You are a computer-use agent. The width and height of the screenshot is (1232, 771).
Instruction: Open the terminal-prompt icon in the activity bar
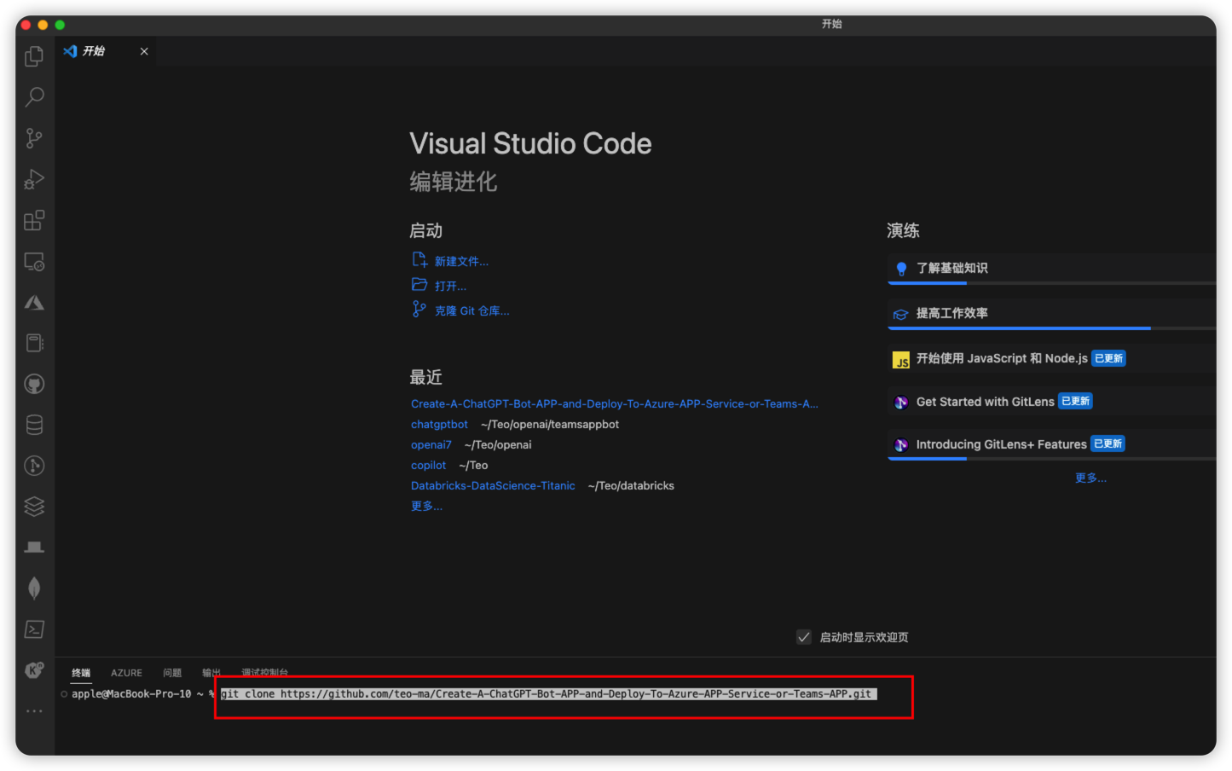(x=34, y=629)
